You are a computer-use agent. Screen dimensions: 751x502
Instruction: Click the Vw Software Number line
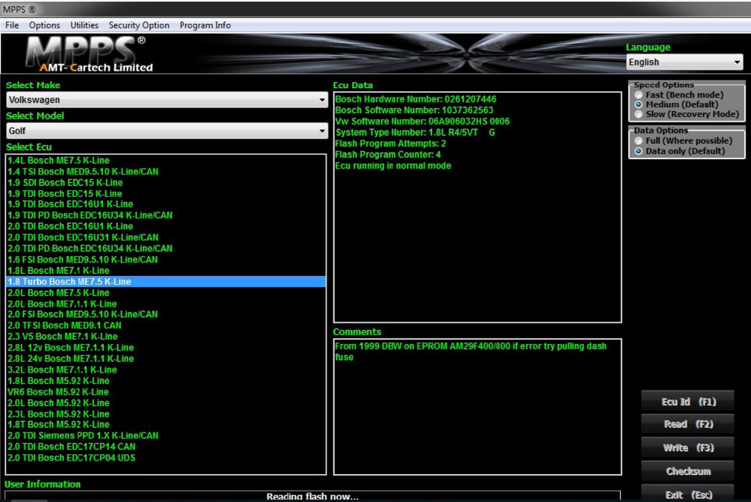[x=423, y=121]
